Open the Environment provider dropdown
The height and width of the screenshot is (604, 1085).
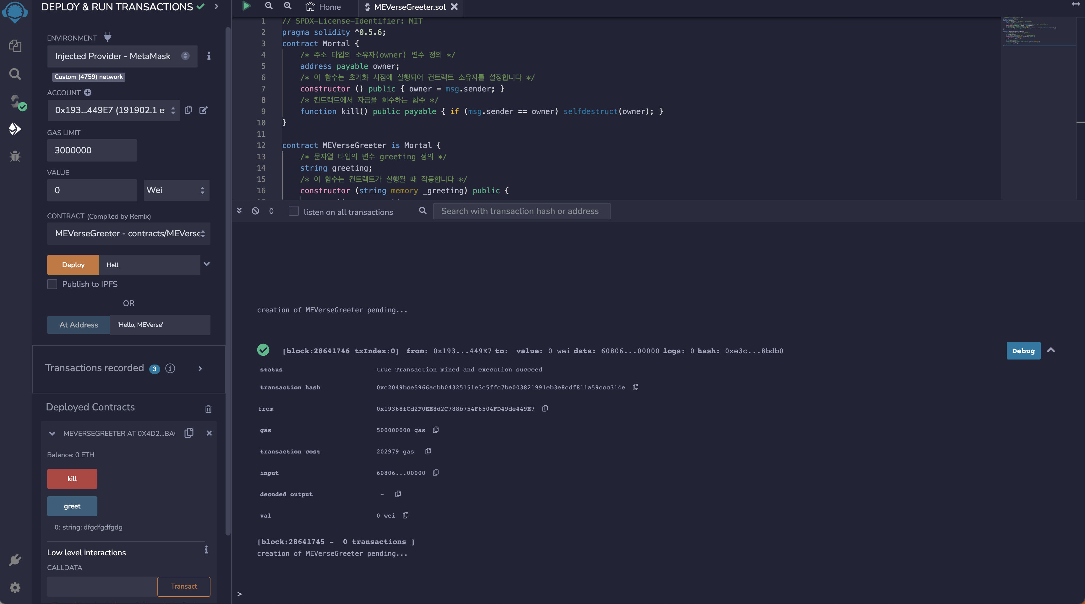coord(122,56)
